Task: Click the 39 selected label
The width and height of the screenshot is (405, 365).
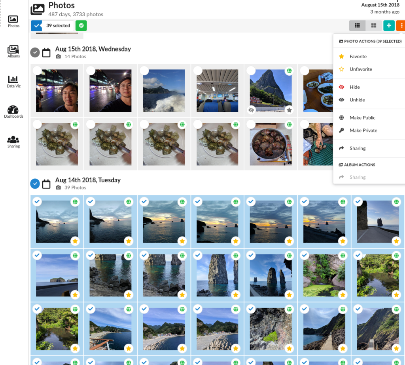Action: point(58,26)
